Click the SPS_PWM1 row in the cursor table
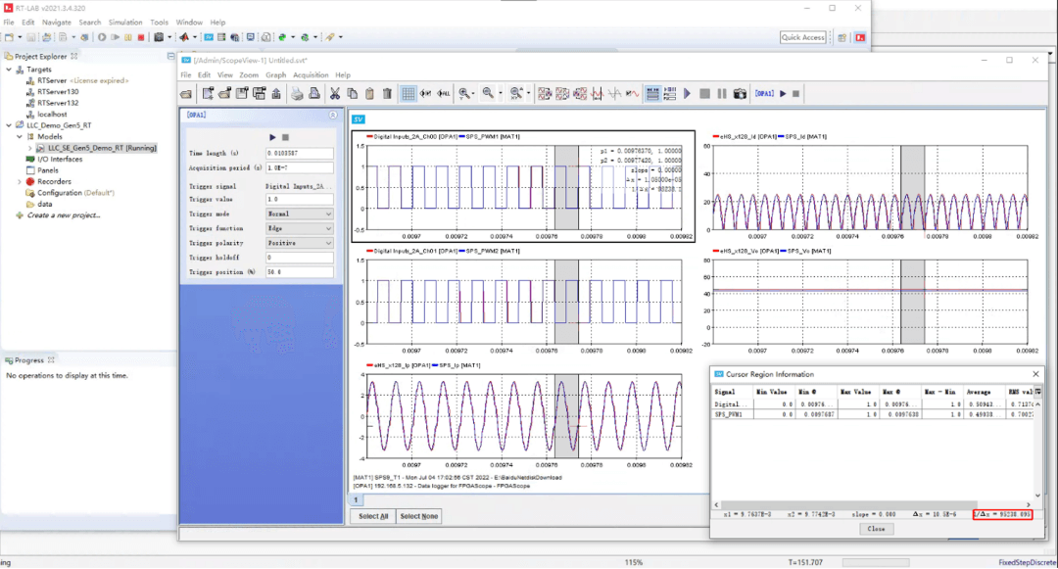The width and height of the screenshot is (1058, 569). point(873,414)
